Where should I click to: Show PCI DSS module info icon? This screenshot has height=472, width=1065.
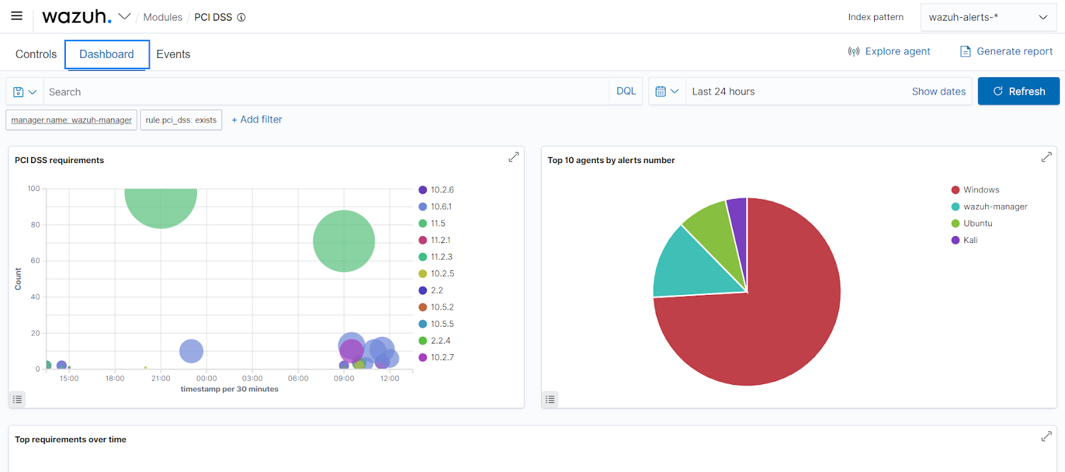tap(242, 17)
